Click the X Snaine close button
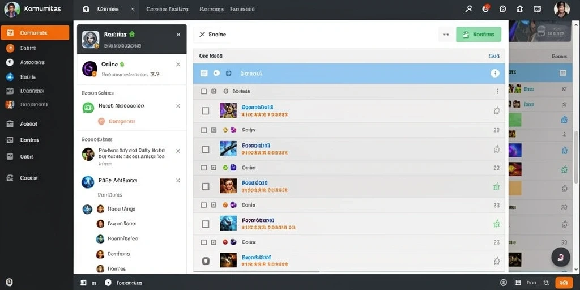 click(x=213, y=35)
